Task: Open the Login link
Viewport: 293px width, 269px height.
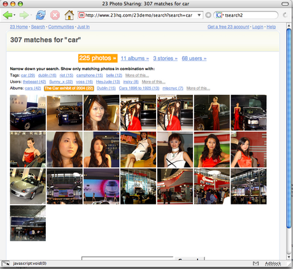Action: tap(258, 27)
